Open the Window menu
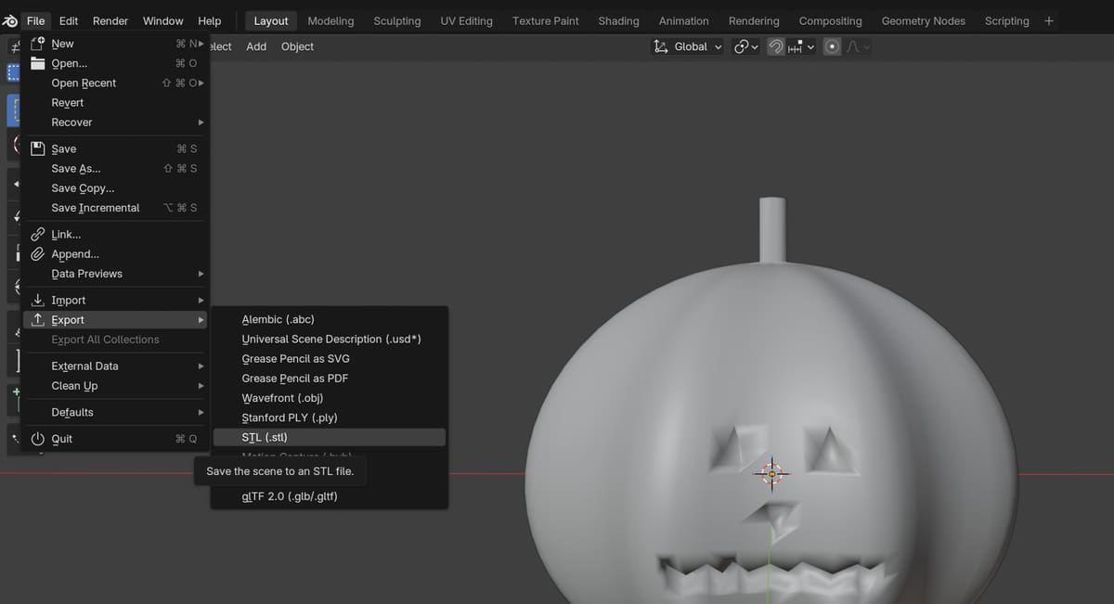 pyautogui.click(x=163, y=20)
